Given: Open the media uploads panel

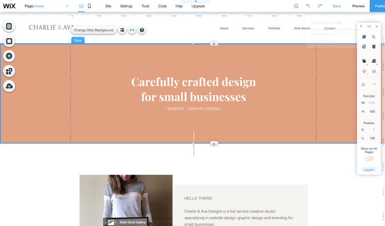Looking at the screenshot, I should (x=9, y=86).
